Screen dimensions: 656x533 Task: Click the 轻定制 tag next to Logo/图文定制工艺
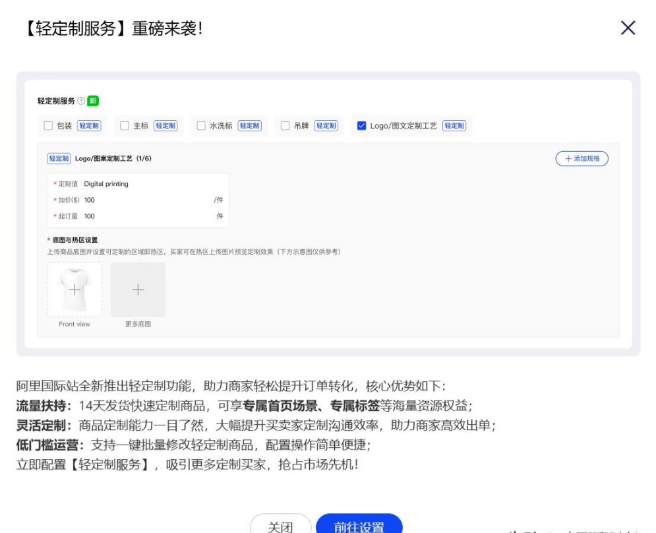coord(454,125)
